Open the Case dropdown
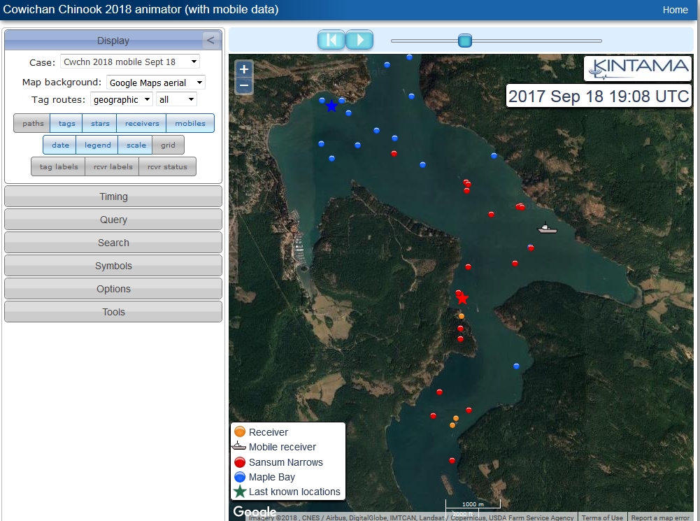 click(129, 62)
